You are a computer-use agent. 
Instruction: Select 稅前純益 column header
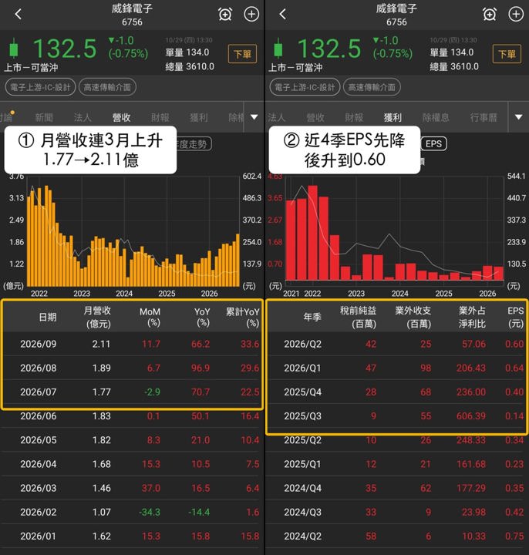click(x=358, y=317)
